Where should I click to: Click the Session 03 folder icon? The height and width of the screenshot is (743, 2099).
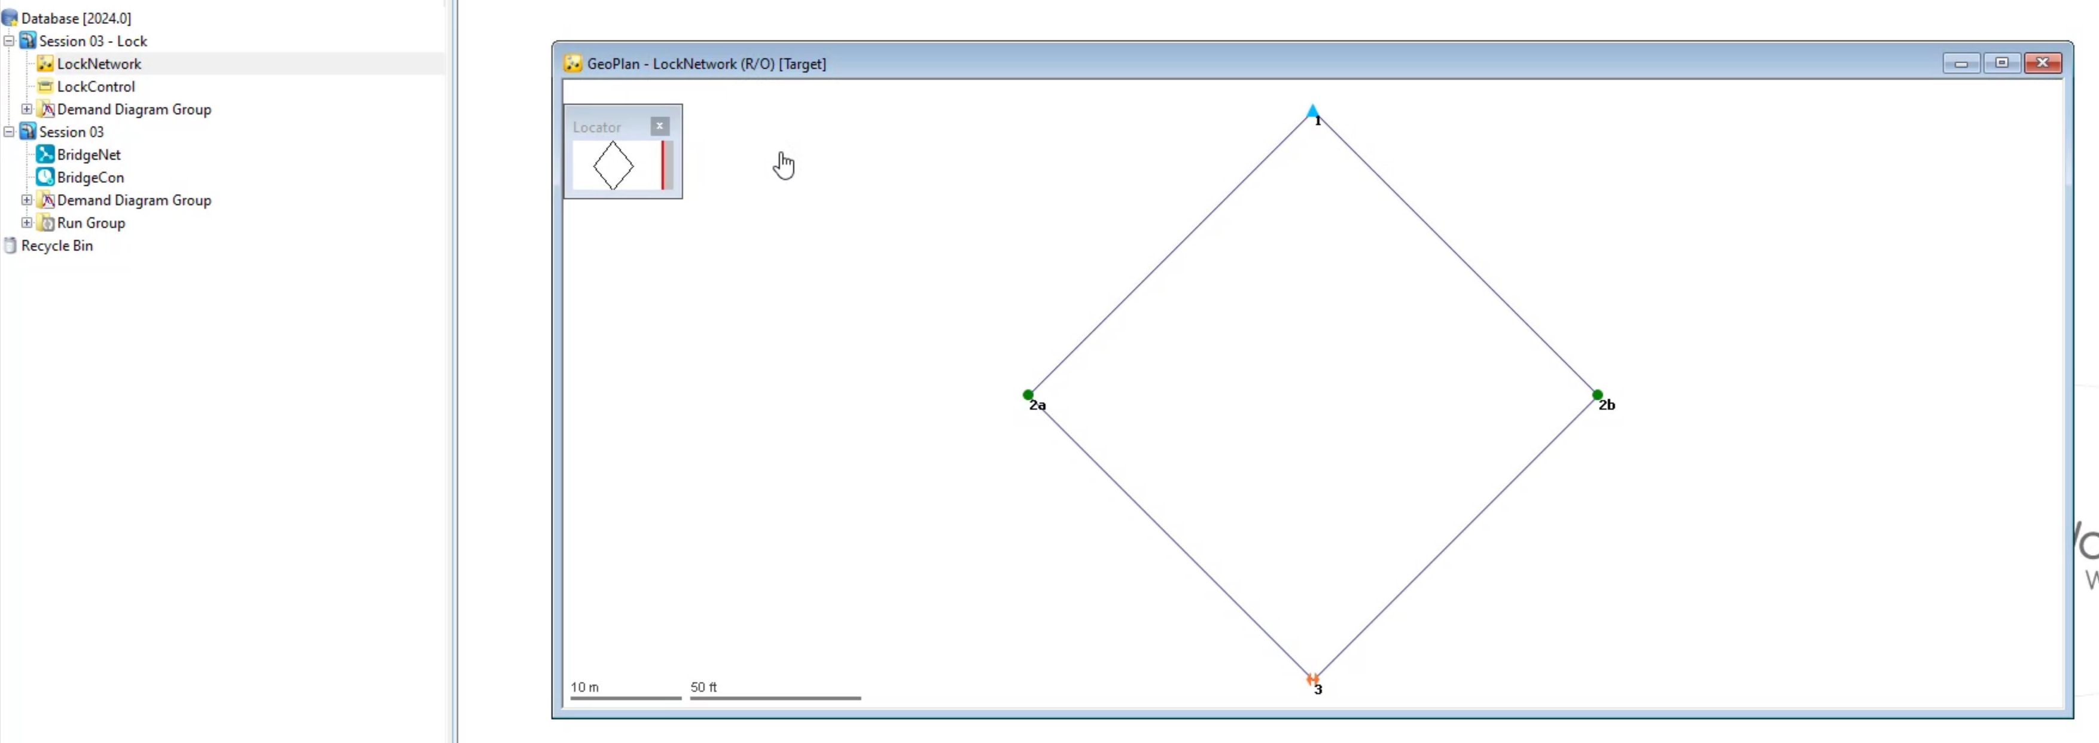(28, 132)
